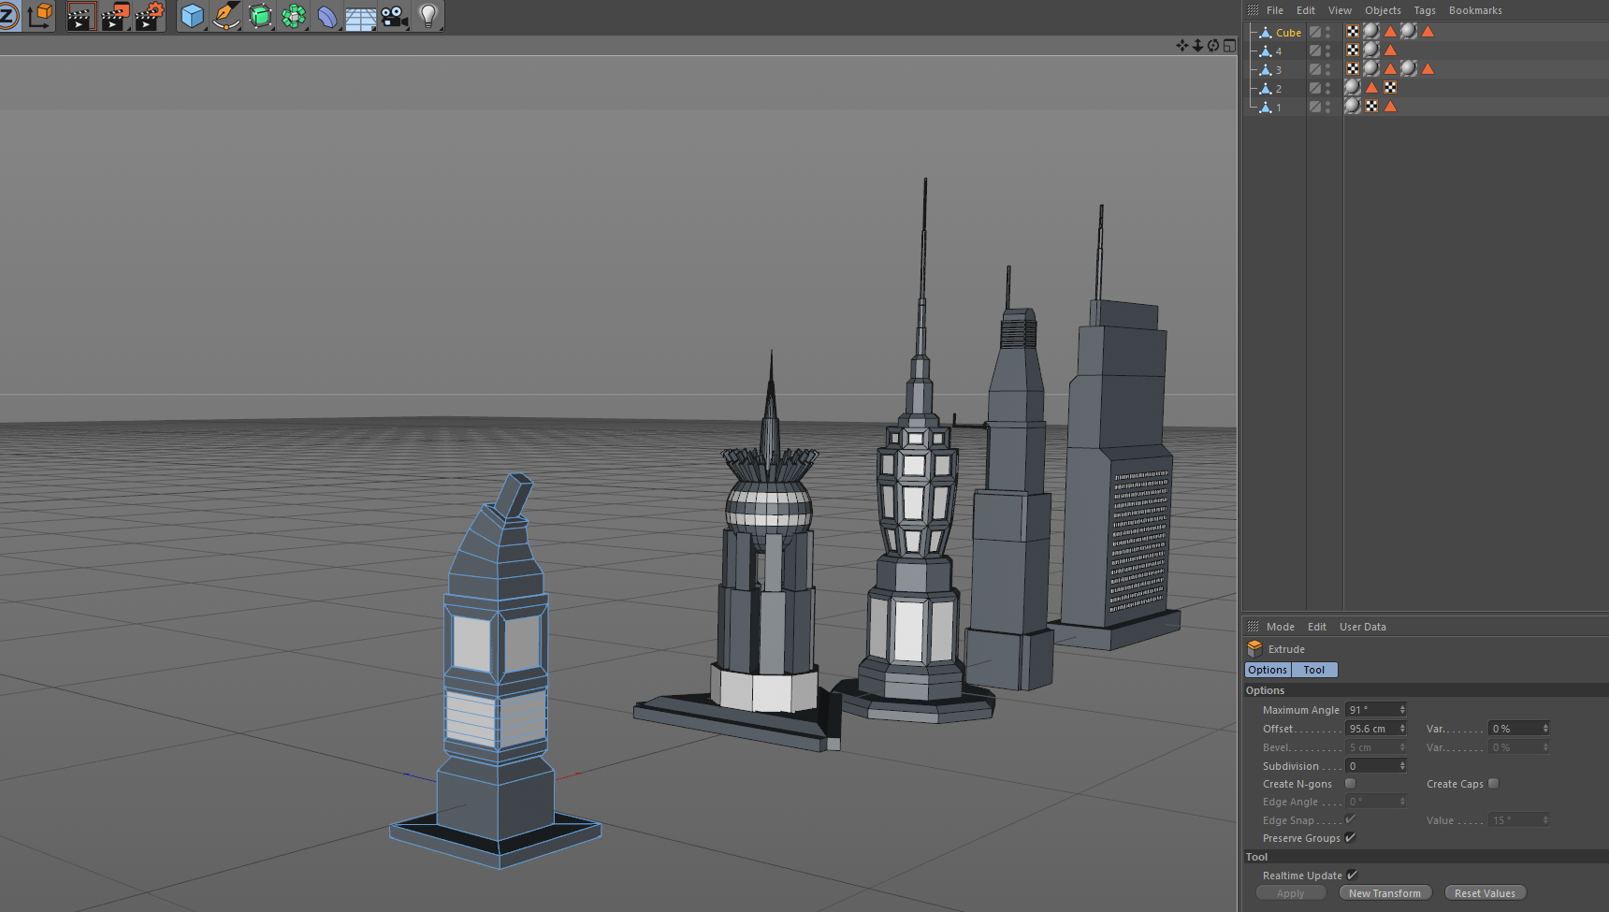Click checkerboard tag on object 2 row

[x=1390, y=88]
